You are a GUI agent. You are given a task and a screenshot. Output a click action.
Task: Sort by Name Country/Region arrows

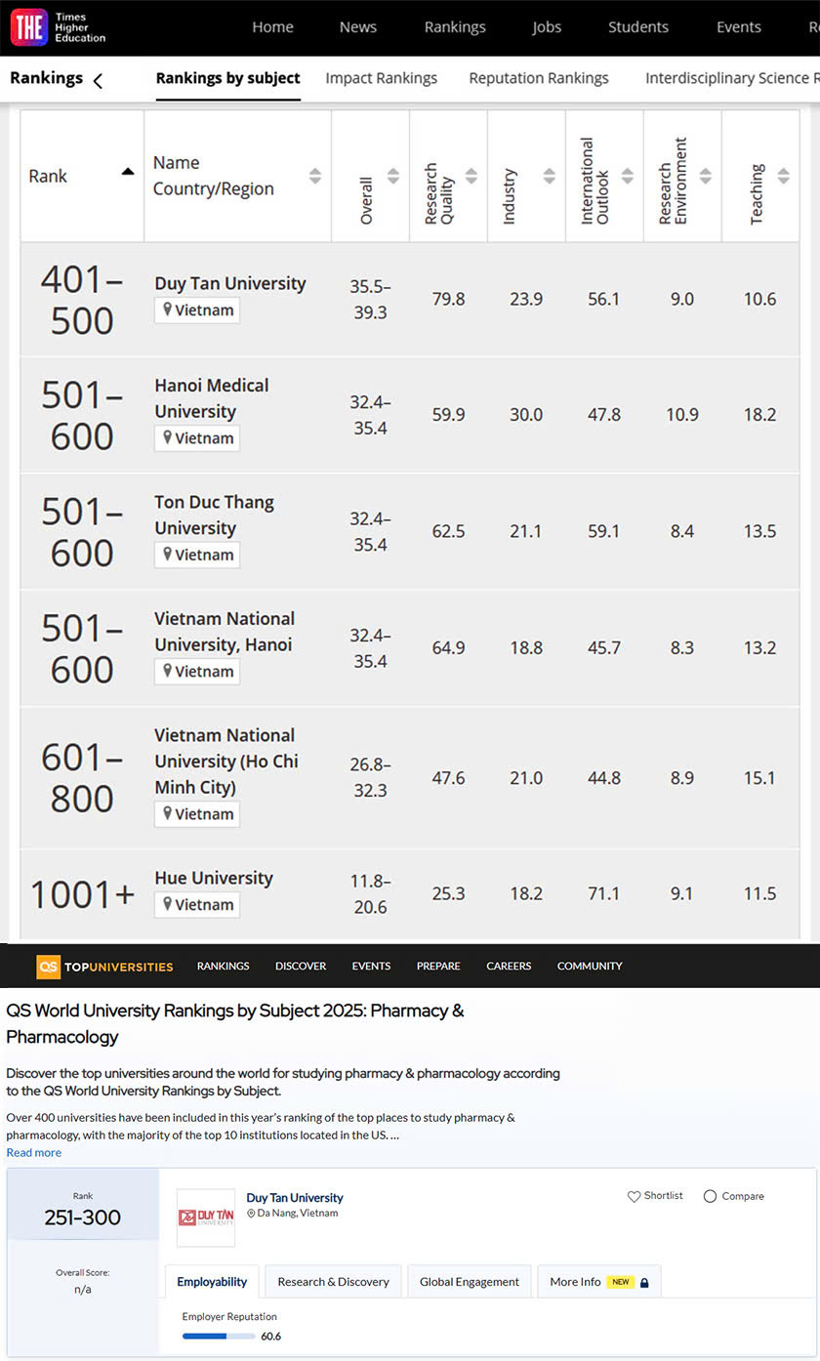coord(315,177)
